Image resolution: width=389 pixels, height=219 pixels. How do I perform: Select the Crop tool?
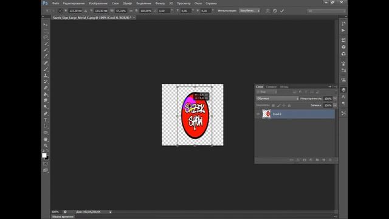point(46,50)
